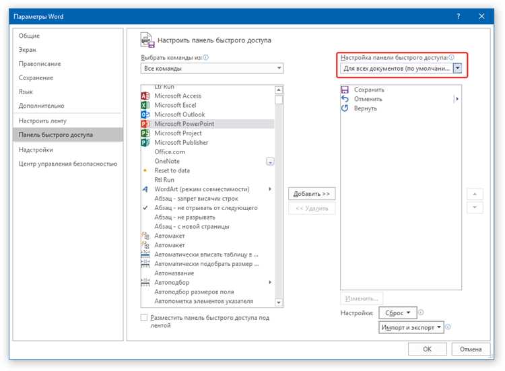Open the Надстройки category
The height and width of the screenshot is (371, 505).
[68, 149]
